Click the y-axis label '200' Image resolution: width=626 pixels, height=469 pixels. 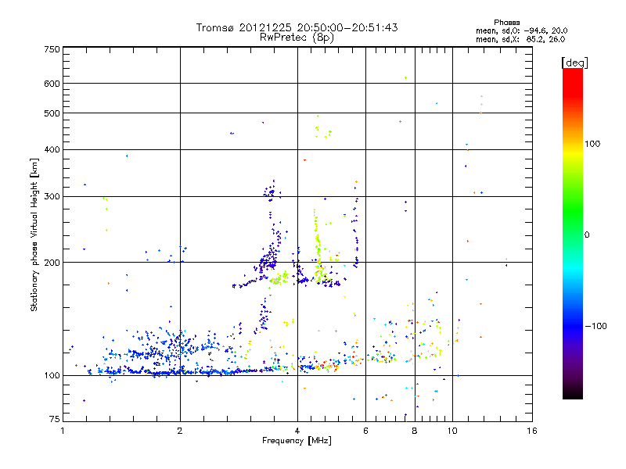point(52,263)
